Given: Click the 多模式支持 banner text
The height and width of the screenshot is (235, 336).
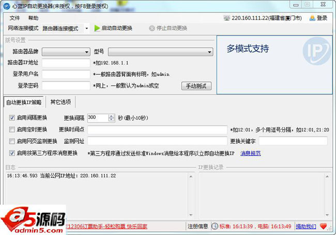Looking at the screenshot, I should (248, 48).
